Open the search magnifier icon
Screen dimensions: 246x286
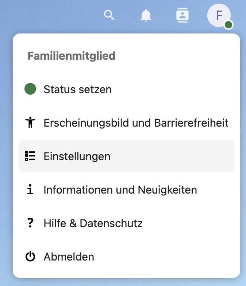click(109, 15)
